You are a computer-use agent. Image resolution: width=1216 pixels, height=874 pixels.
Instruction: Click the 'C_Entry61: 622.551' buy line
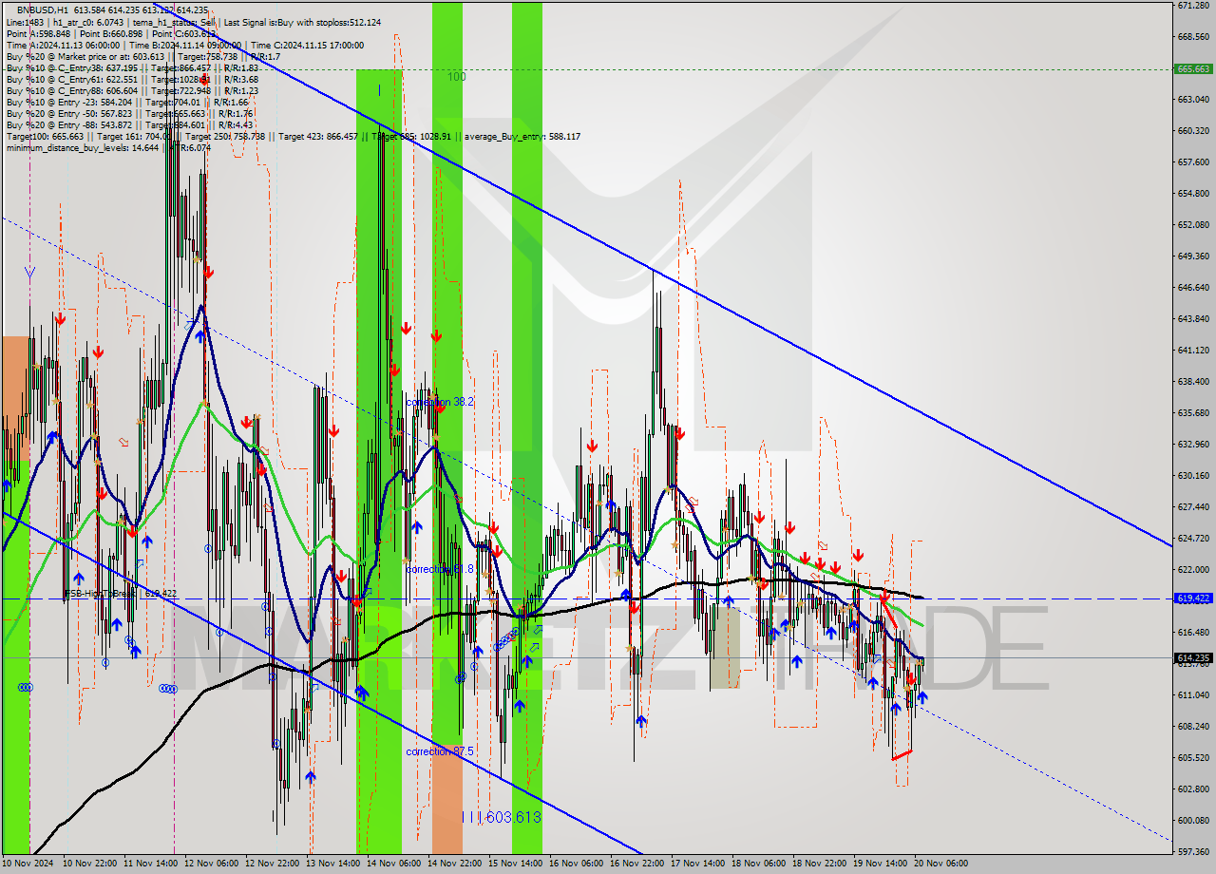pos(132,79)
